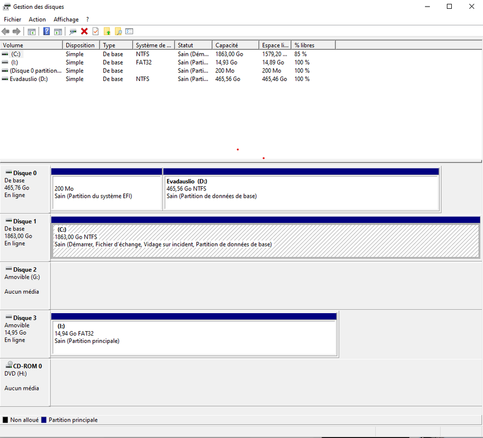
Task: Select the Disque 1 disk header
Action: pyautogui.click(x=25, y=237)
